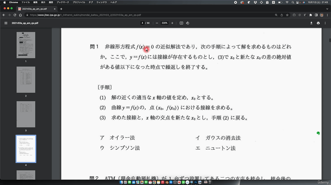
Task: Click the 問1 question label
Action: 94,47
